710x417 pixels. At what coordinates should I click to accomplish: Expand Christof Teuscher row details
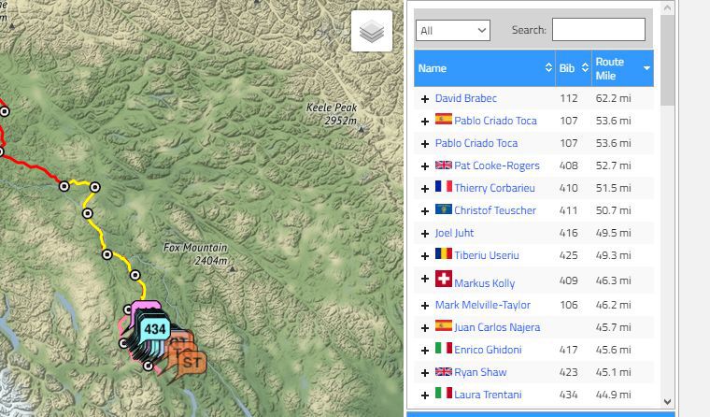[425, 210]
